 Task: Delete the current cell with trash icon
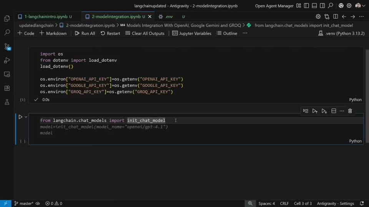click(350, 111)
